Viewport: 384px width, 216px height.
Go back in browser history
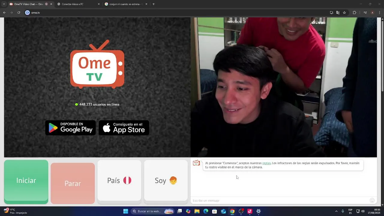coord(4,13)
